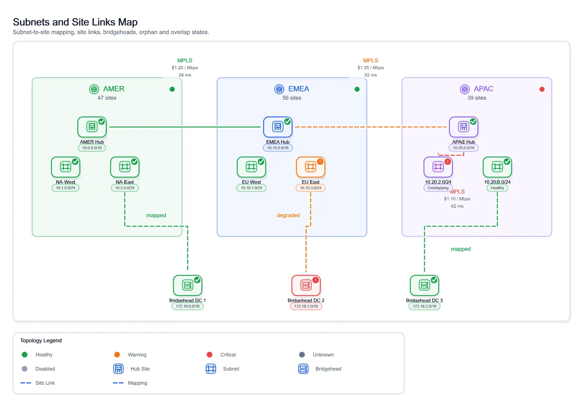Click the Mapping dashed line legend sample
This screenshot has width=583, height=407.
click(118, 383)
